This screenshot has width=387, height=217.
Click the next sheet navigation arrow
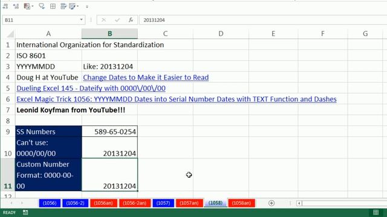pyautogui.click(x=22, y=203)
